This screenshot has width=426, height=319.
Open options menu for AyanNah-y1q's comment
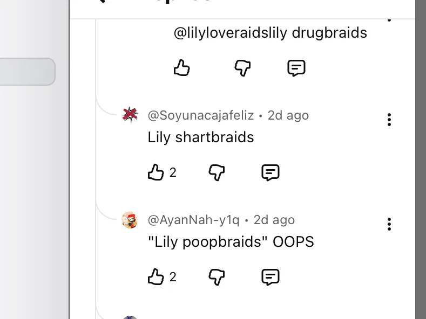(389, 224)
